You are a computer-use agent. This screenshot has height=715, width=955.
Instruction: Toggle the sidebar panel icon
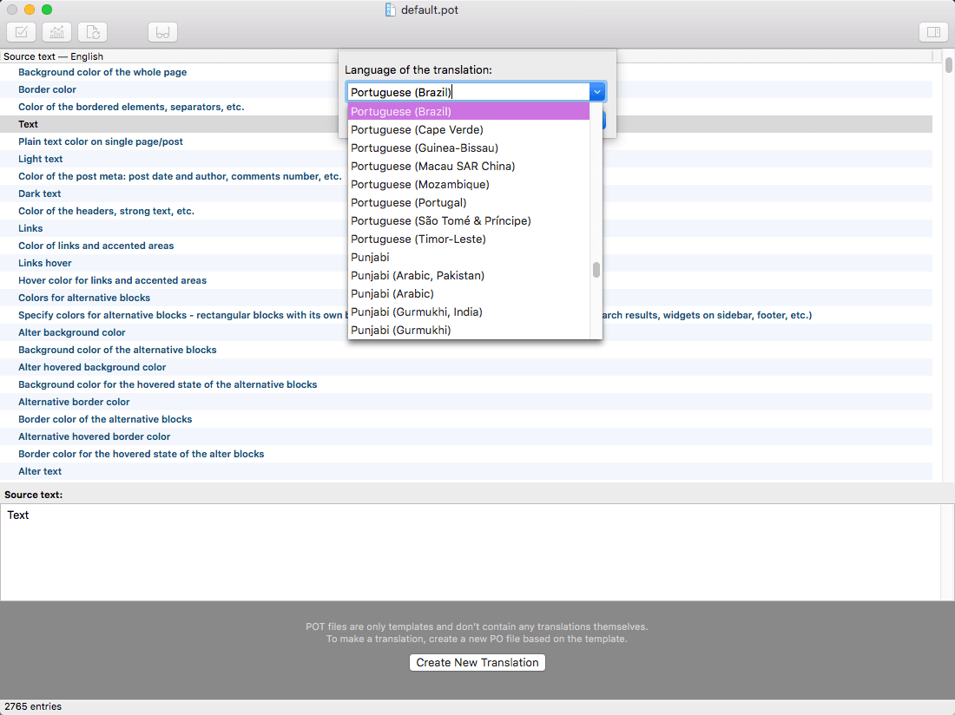click(x=933, y=32)
